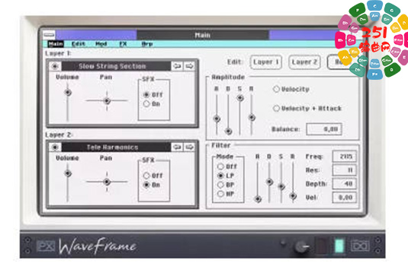Toggle the lit cyan switch
Screen dimensions: 408x276
click(x=339, y=246)
